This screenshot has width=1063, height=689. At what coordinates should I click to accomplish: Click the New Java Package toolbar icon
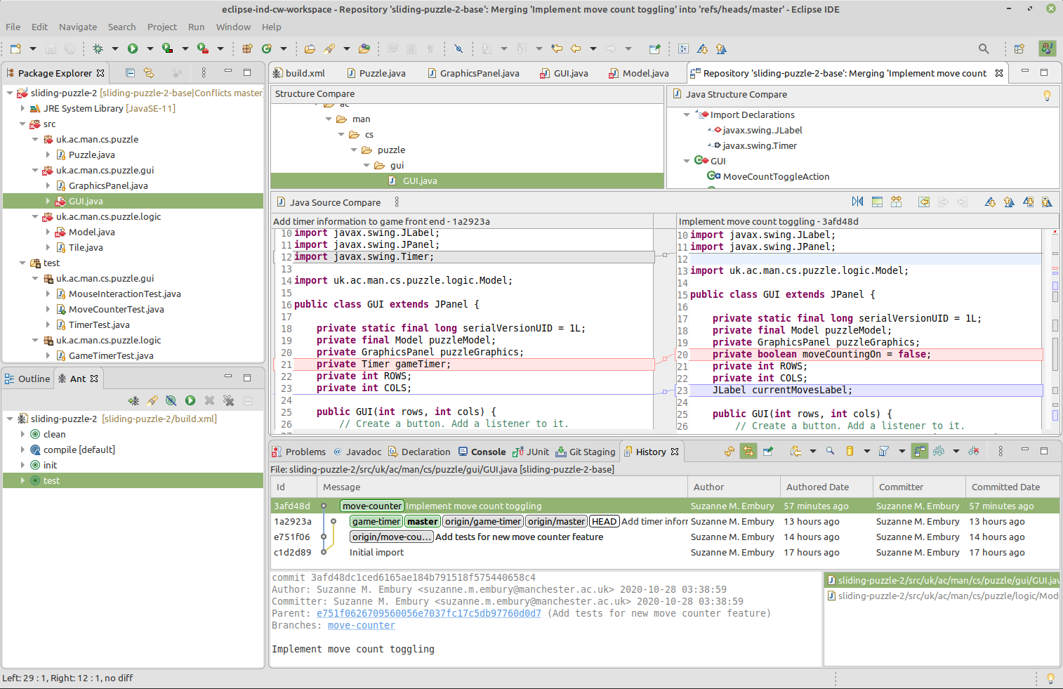tap(247, 48)
